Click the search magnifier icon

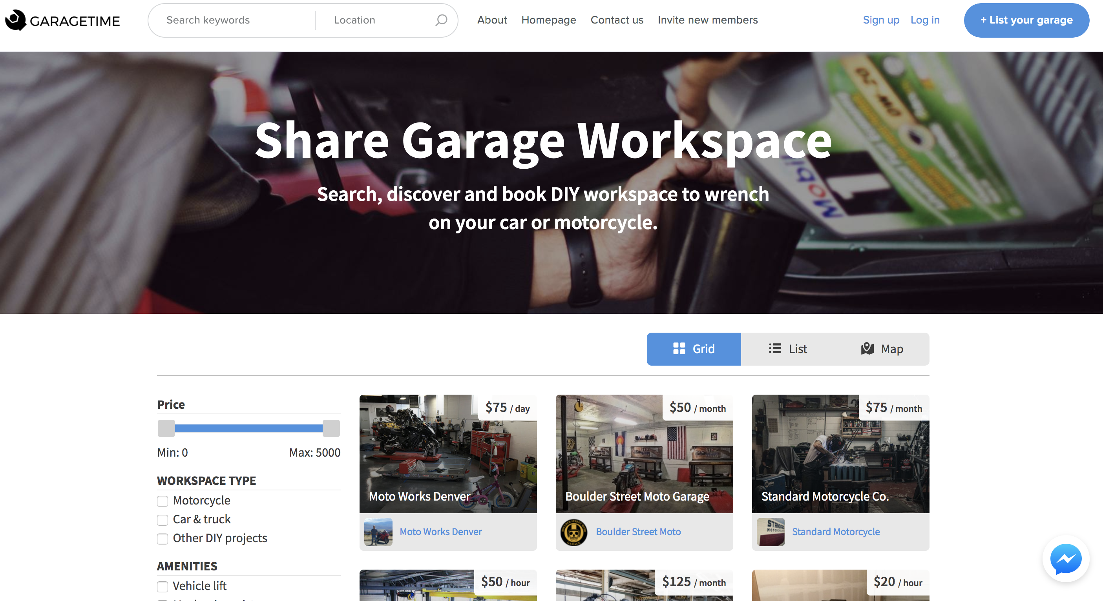[440, 20]
